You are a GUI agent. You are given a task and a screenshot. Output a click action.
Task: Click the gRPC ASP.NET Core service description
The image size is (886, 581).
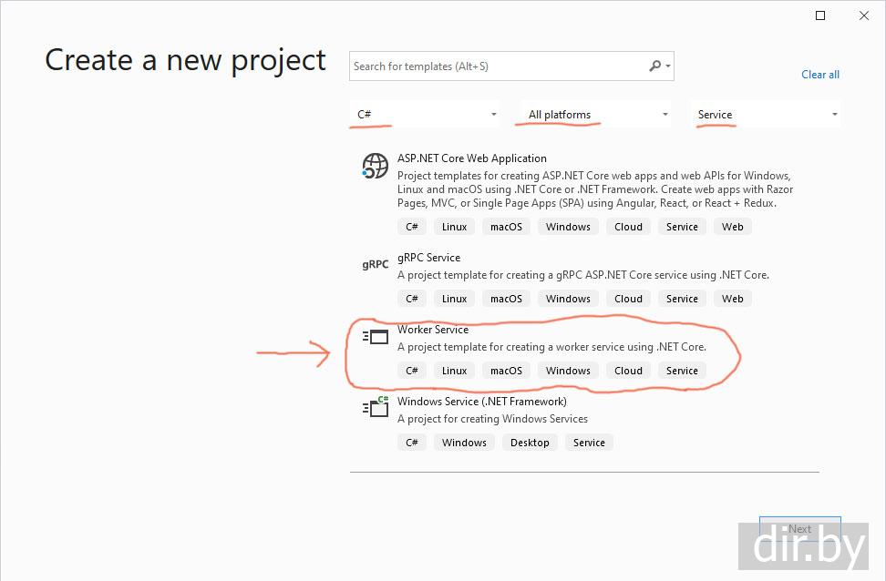coord(583,275)
